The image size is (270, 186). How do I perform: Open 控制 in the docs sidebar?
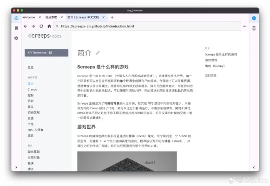tap(31, 95)
